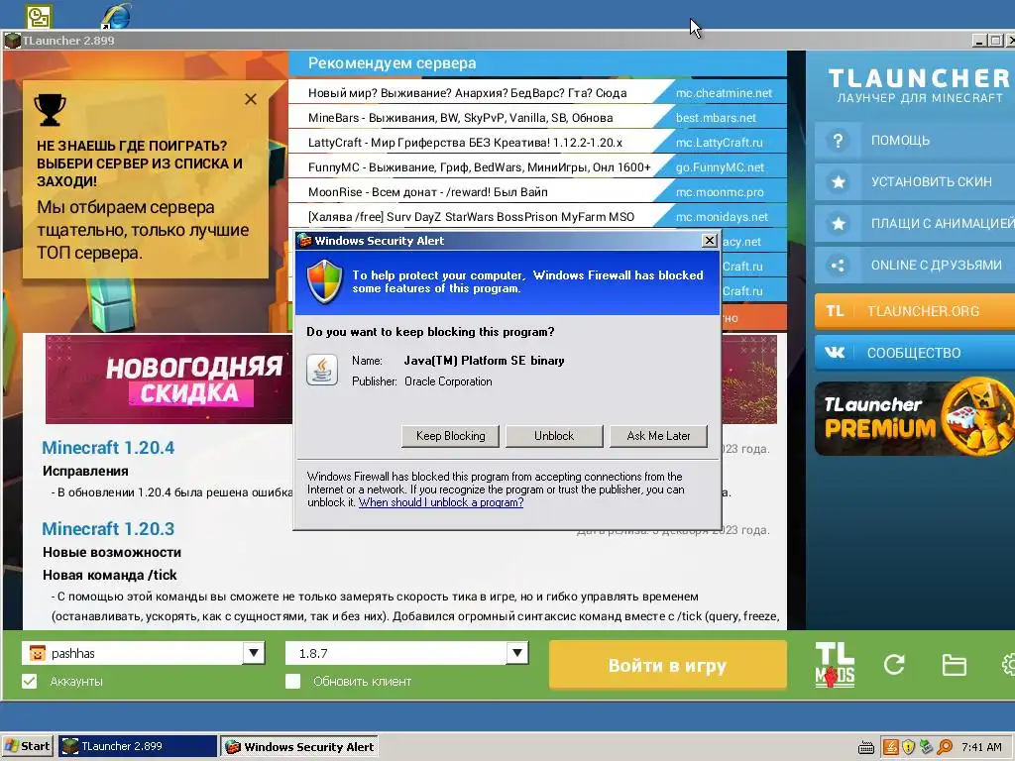
Task: Open the 'When should I unblock a program?' link
Action: tap(441, 502)
